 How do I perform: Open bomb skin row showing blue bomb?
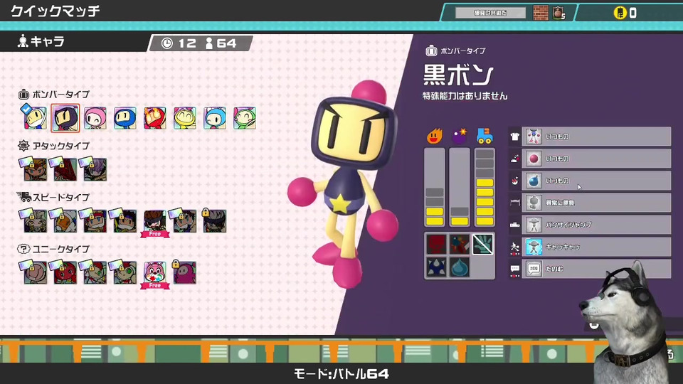click(596, 181)
